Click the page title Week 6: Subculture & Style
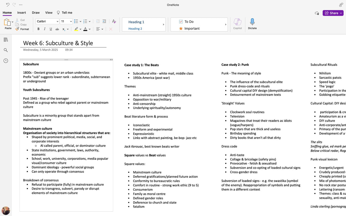Viewport: 346px width, 216px height. 58,43
